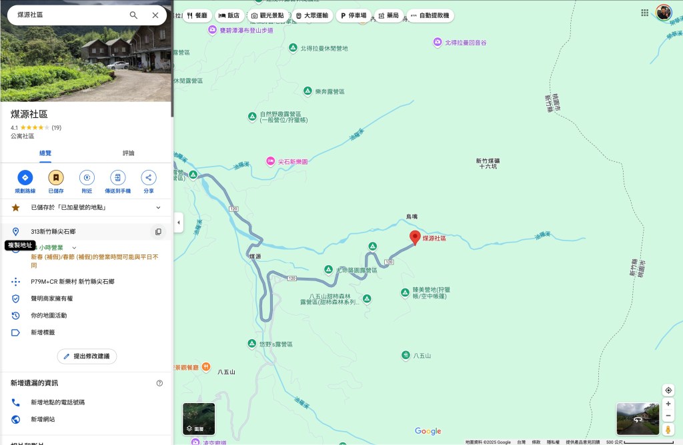Click the 分享 share icon
The image size is (683, 445).
[x=148, y=178]
